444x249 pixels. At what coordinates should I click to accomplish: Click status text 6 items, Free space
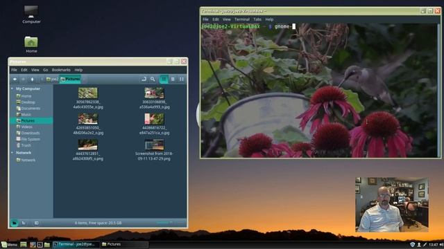tap(99, 223)
